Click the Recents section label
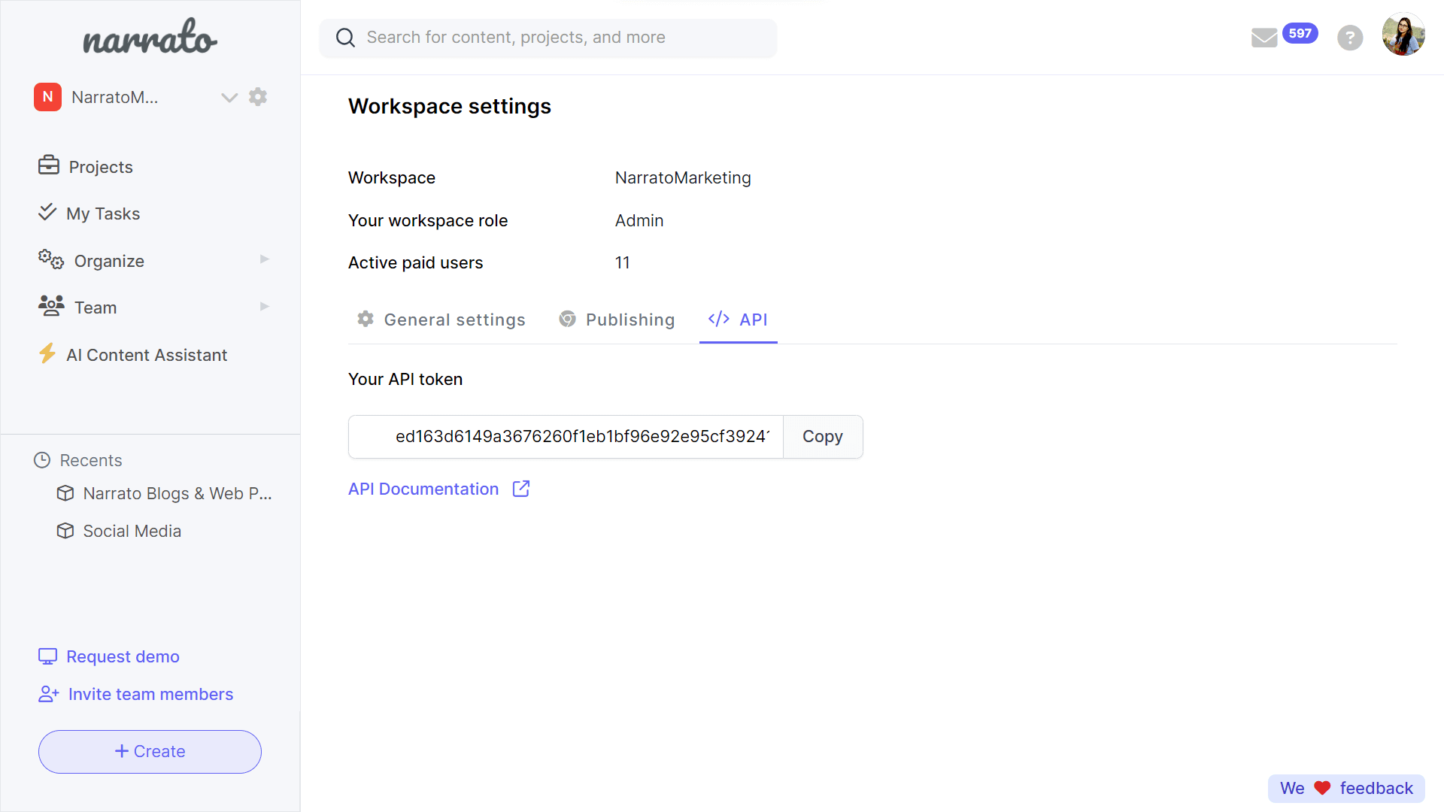 click(91, 460)
